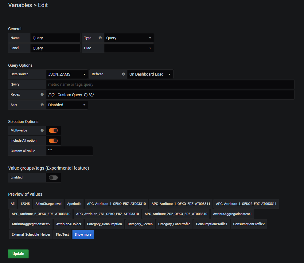Disable the Include All option switch
The width and height of the screenshot is (304, 263).
53,141
